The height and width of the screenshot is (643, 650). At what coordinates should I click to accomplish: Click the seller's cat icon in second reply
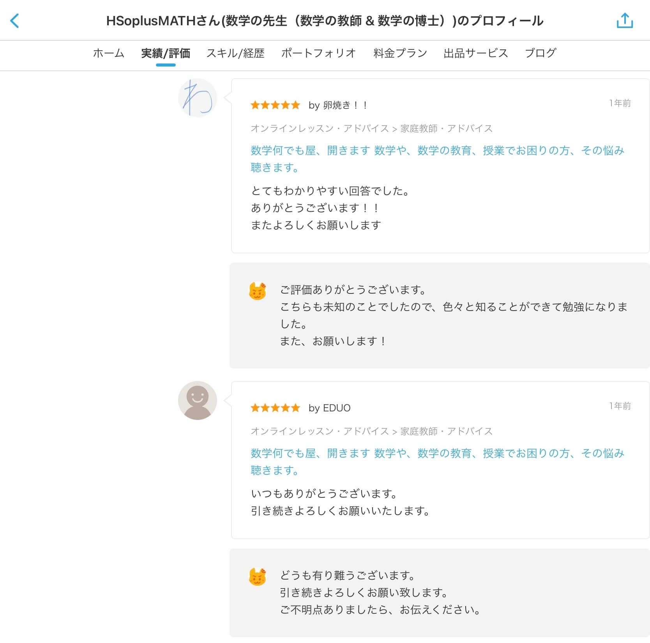(x=257, y=576)
